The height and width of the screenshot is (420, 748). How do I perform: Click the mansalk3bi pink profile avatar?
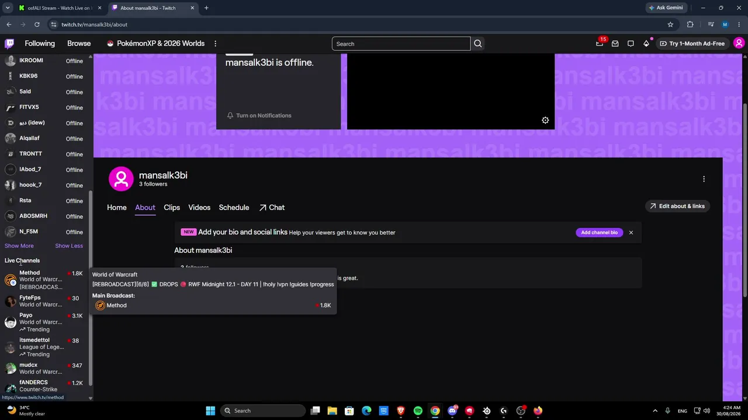tap(121, 179)
